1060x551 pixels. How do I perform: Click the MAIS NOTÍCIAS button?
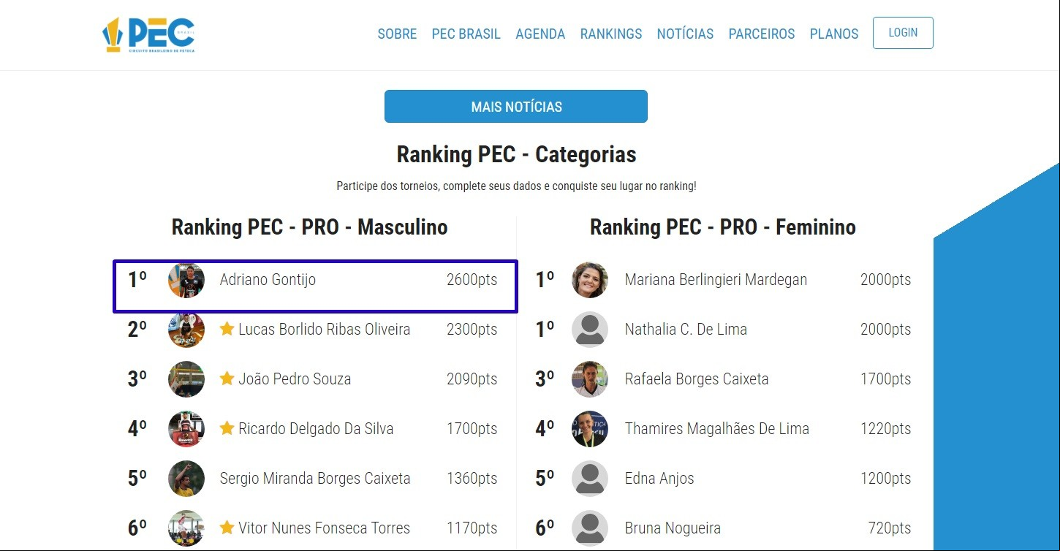(516, 107)
